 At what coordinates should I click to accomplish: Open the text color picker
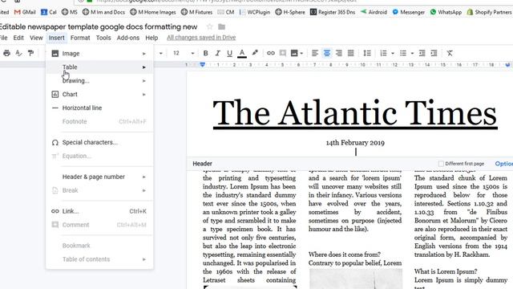(x=242, y=53)
